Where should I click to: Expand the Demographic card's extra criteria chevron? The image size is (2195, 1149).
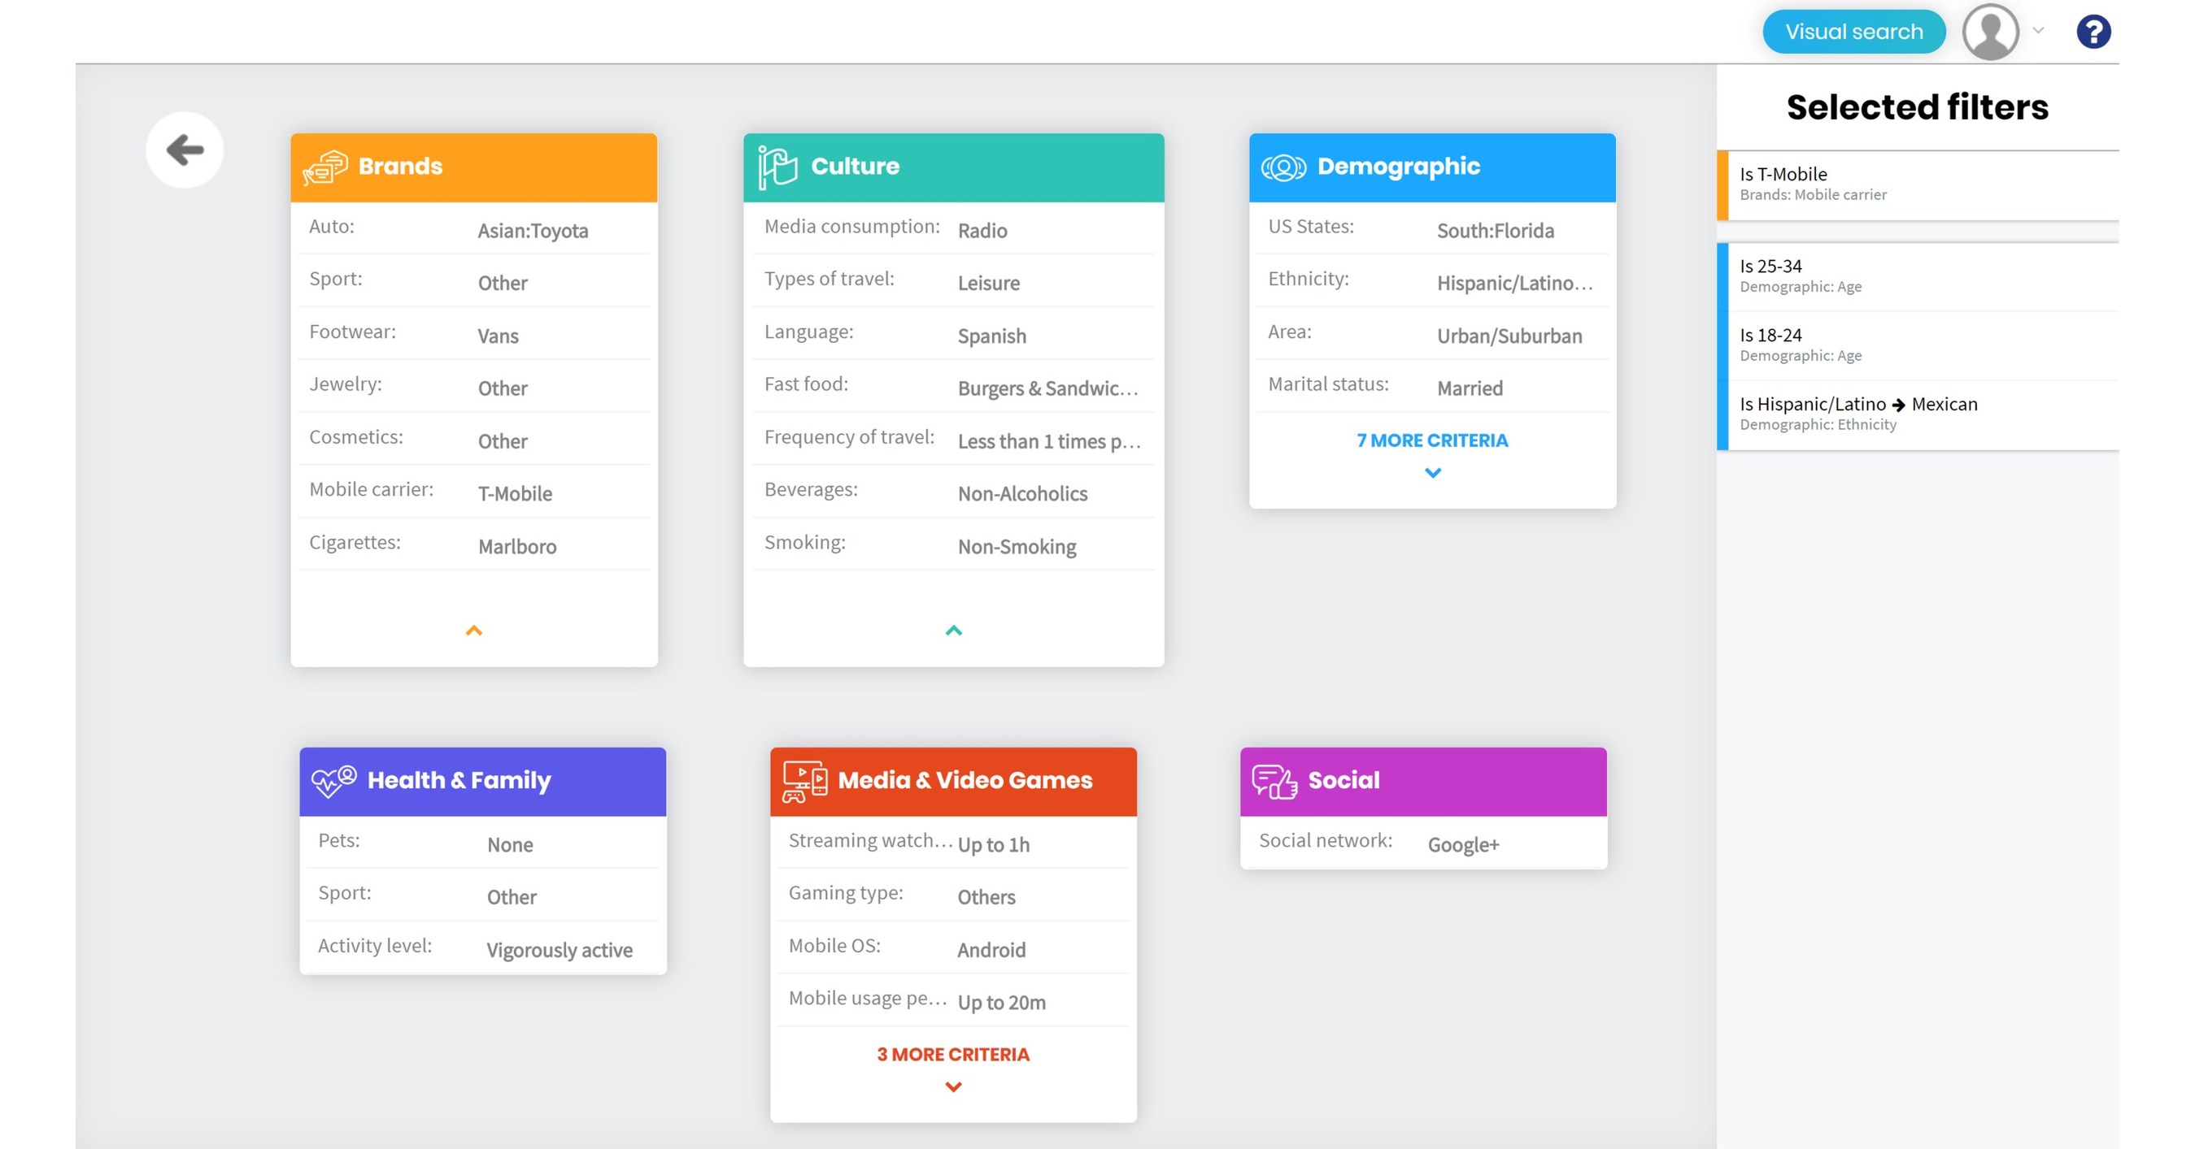(x=1431, y=472)
